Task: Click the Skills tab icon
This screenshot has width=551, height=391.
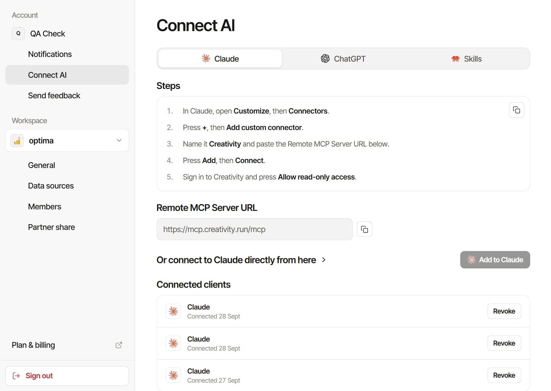Action: click(456, 58)
